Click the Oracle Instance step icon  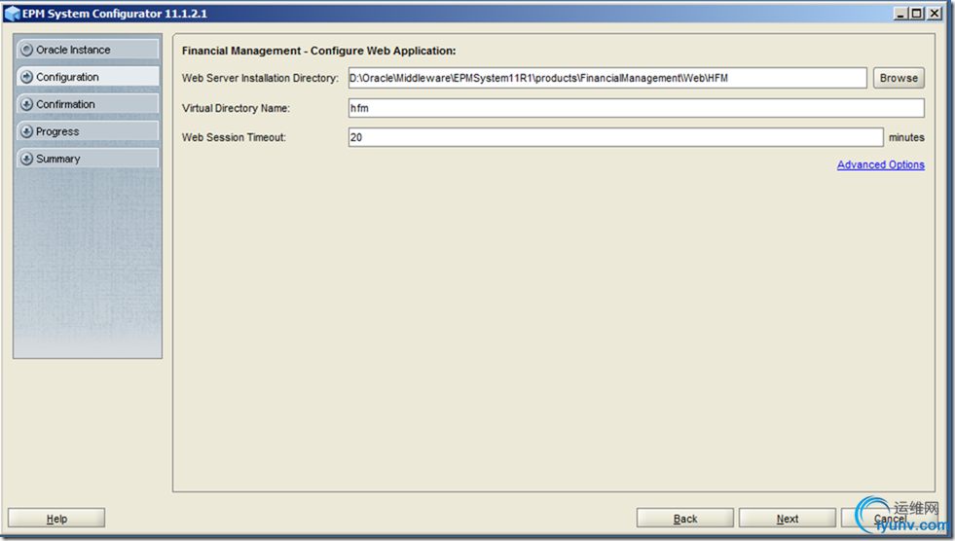click(27, 50)
